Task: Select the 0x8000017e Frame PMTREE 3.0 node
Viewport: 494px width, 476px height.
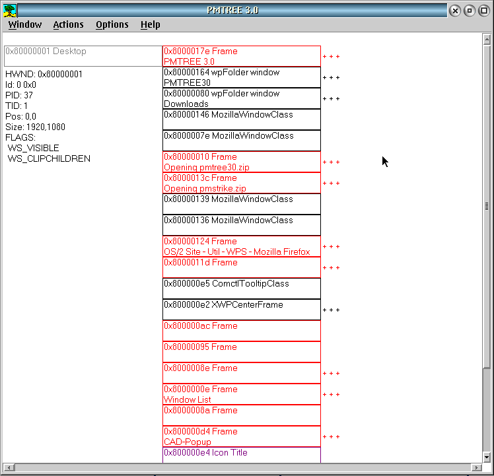Action: (242, 56)
